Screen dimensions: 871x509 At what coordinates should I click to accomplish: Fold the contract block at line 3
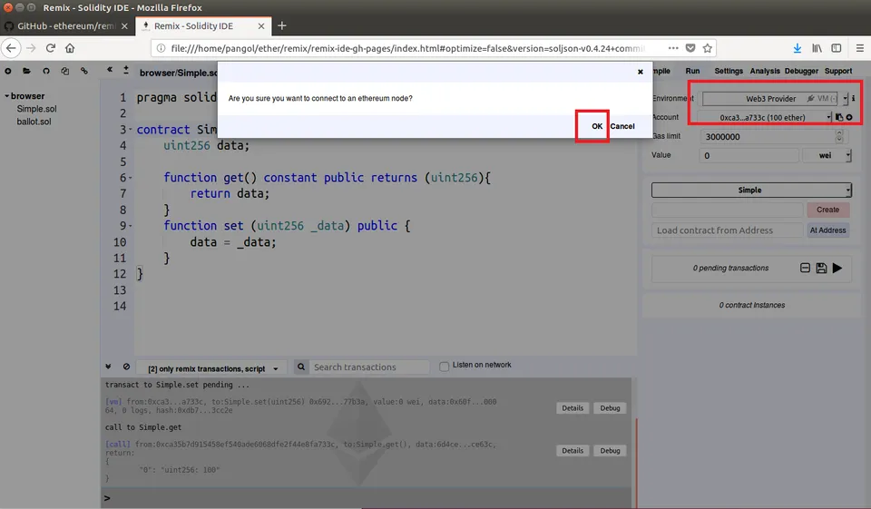tap(131, 130)
